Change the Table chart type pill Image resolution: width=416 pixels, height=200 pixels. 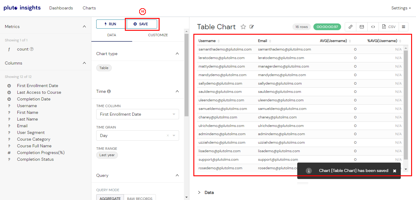click(x=104, y=68)
